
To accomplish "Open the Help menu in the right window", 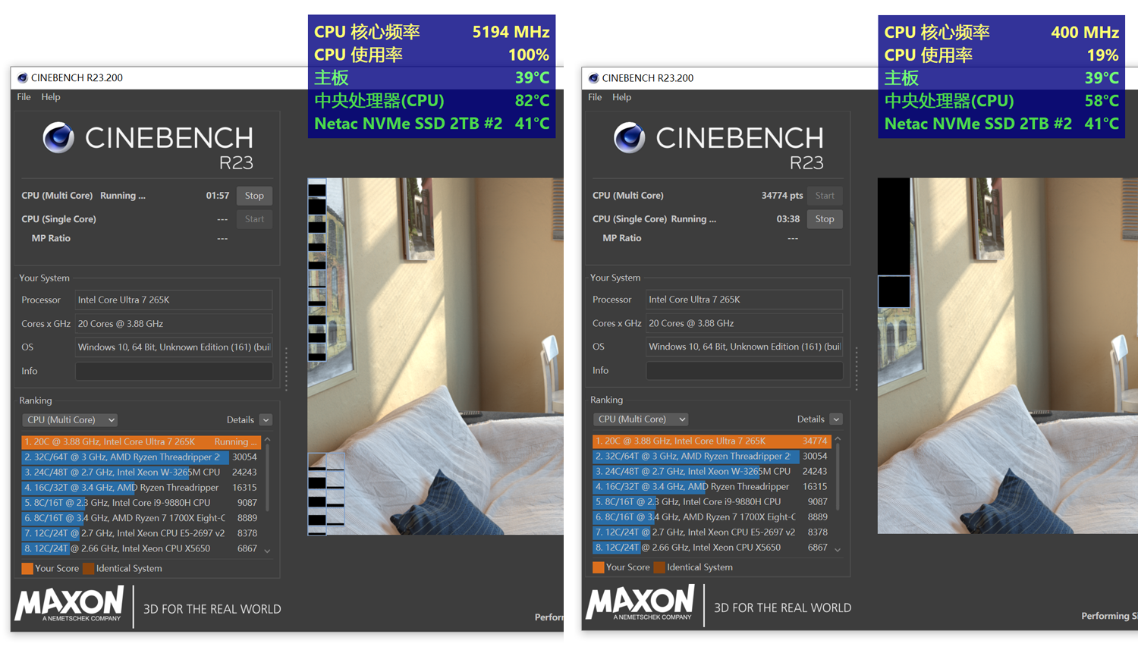I will (621, 97).
